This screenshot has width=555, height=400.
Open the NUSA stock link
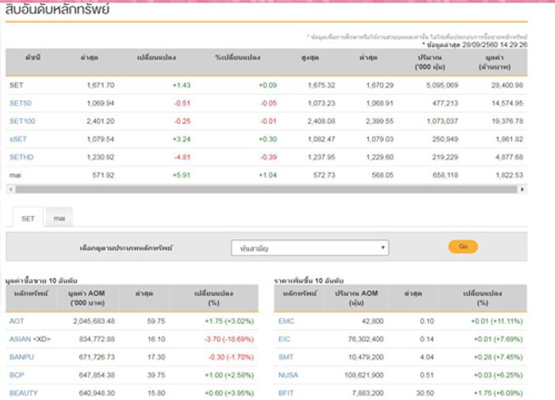tap(288, 375)
